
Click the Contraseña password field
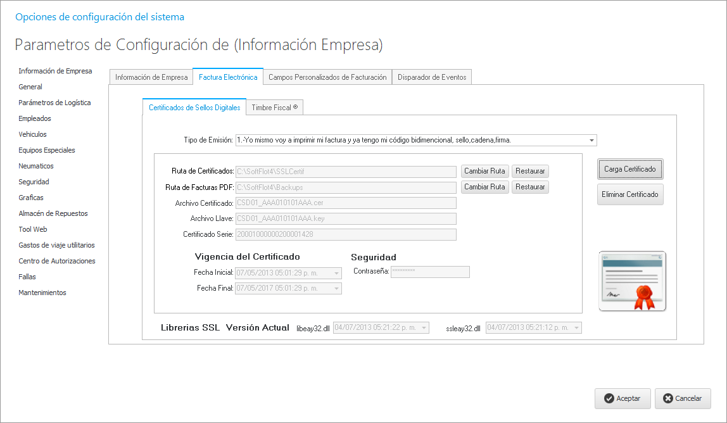(430, 272)
